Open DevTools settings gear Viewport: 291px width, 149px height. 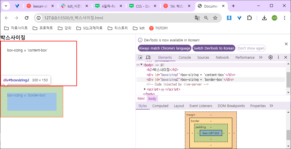(271, 58)
